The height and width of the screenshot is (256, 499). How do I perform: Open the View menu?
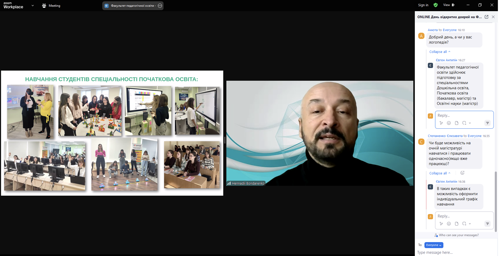click(449, 5)
